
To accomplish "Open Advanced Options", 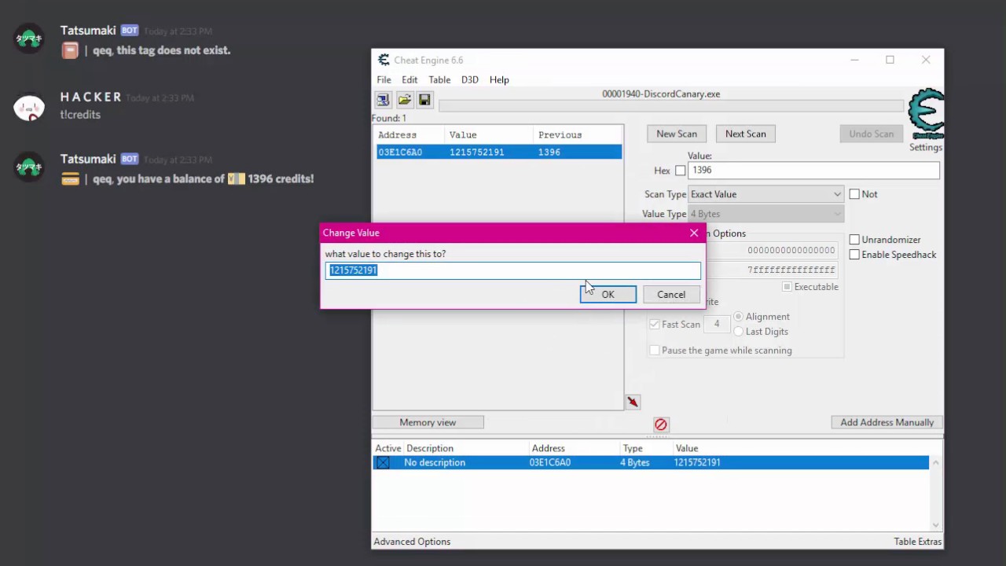I will pyautogui.click(x=412, y=542).
